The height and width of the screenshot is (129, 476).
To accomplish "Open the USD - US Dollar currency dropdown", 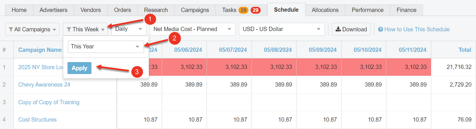I will (281, 29).
